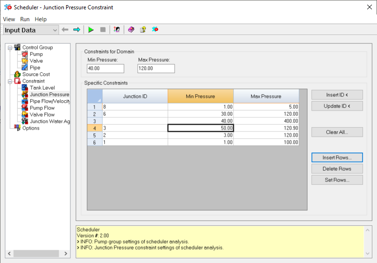
Task: Click the Pump tree node icon
Action: pyautogui.click(x=25, y=54)
